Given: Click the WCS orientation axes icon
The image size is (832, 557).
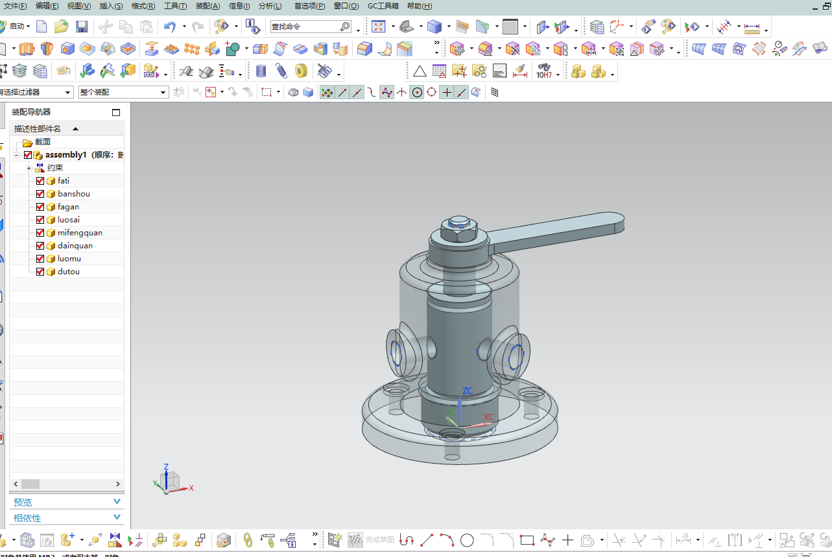Looking at the screenshot, I should tap(616, 27).
